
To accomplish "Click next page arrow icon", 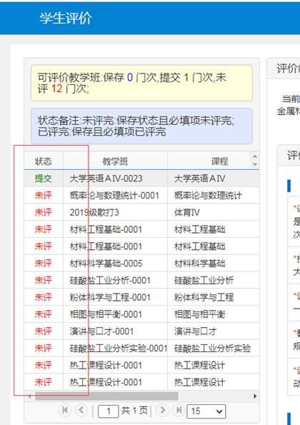I will click(162, 410).
